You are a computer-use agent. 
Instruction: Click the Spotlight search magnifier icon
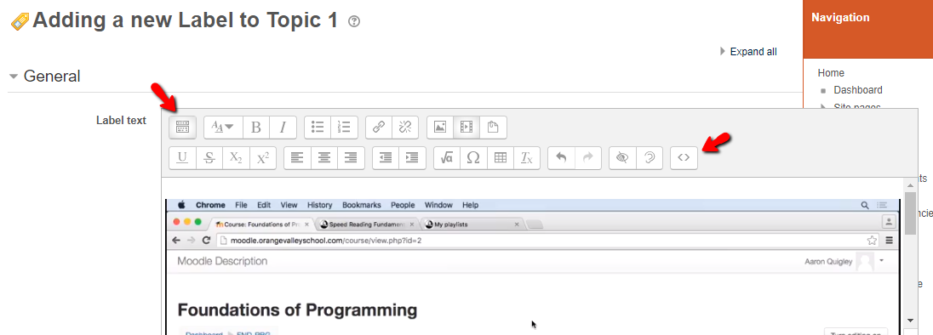click(x=865, y=205)
